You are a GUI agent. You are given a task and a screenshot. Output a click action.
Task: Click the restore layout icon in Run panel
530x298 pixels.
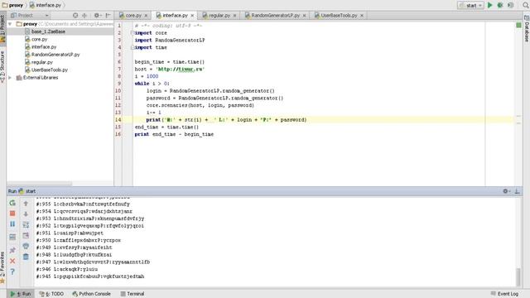12,237
